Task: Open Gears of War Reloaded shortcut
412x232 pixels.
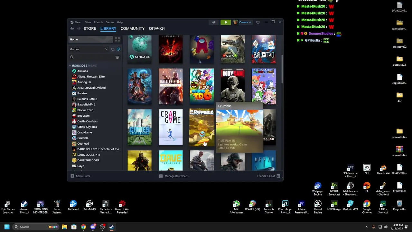Action: (122, 207)
